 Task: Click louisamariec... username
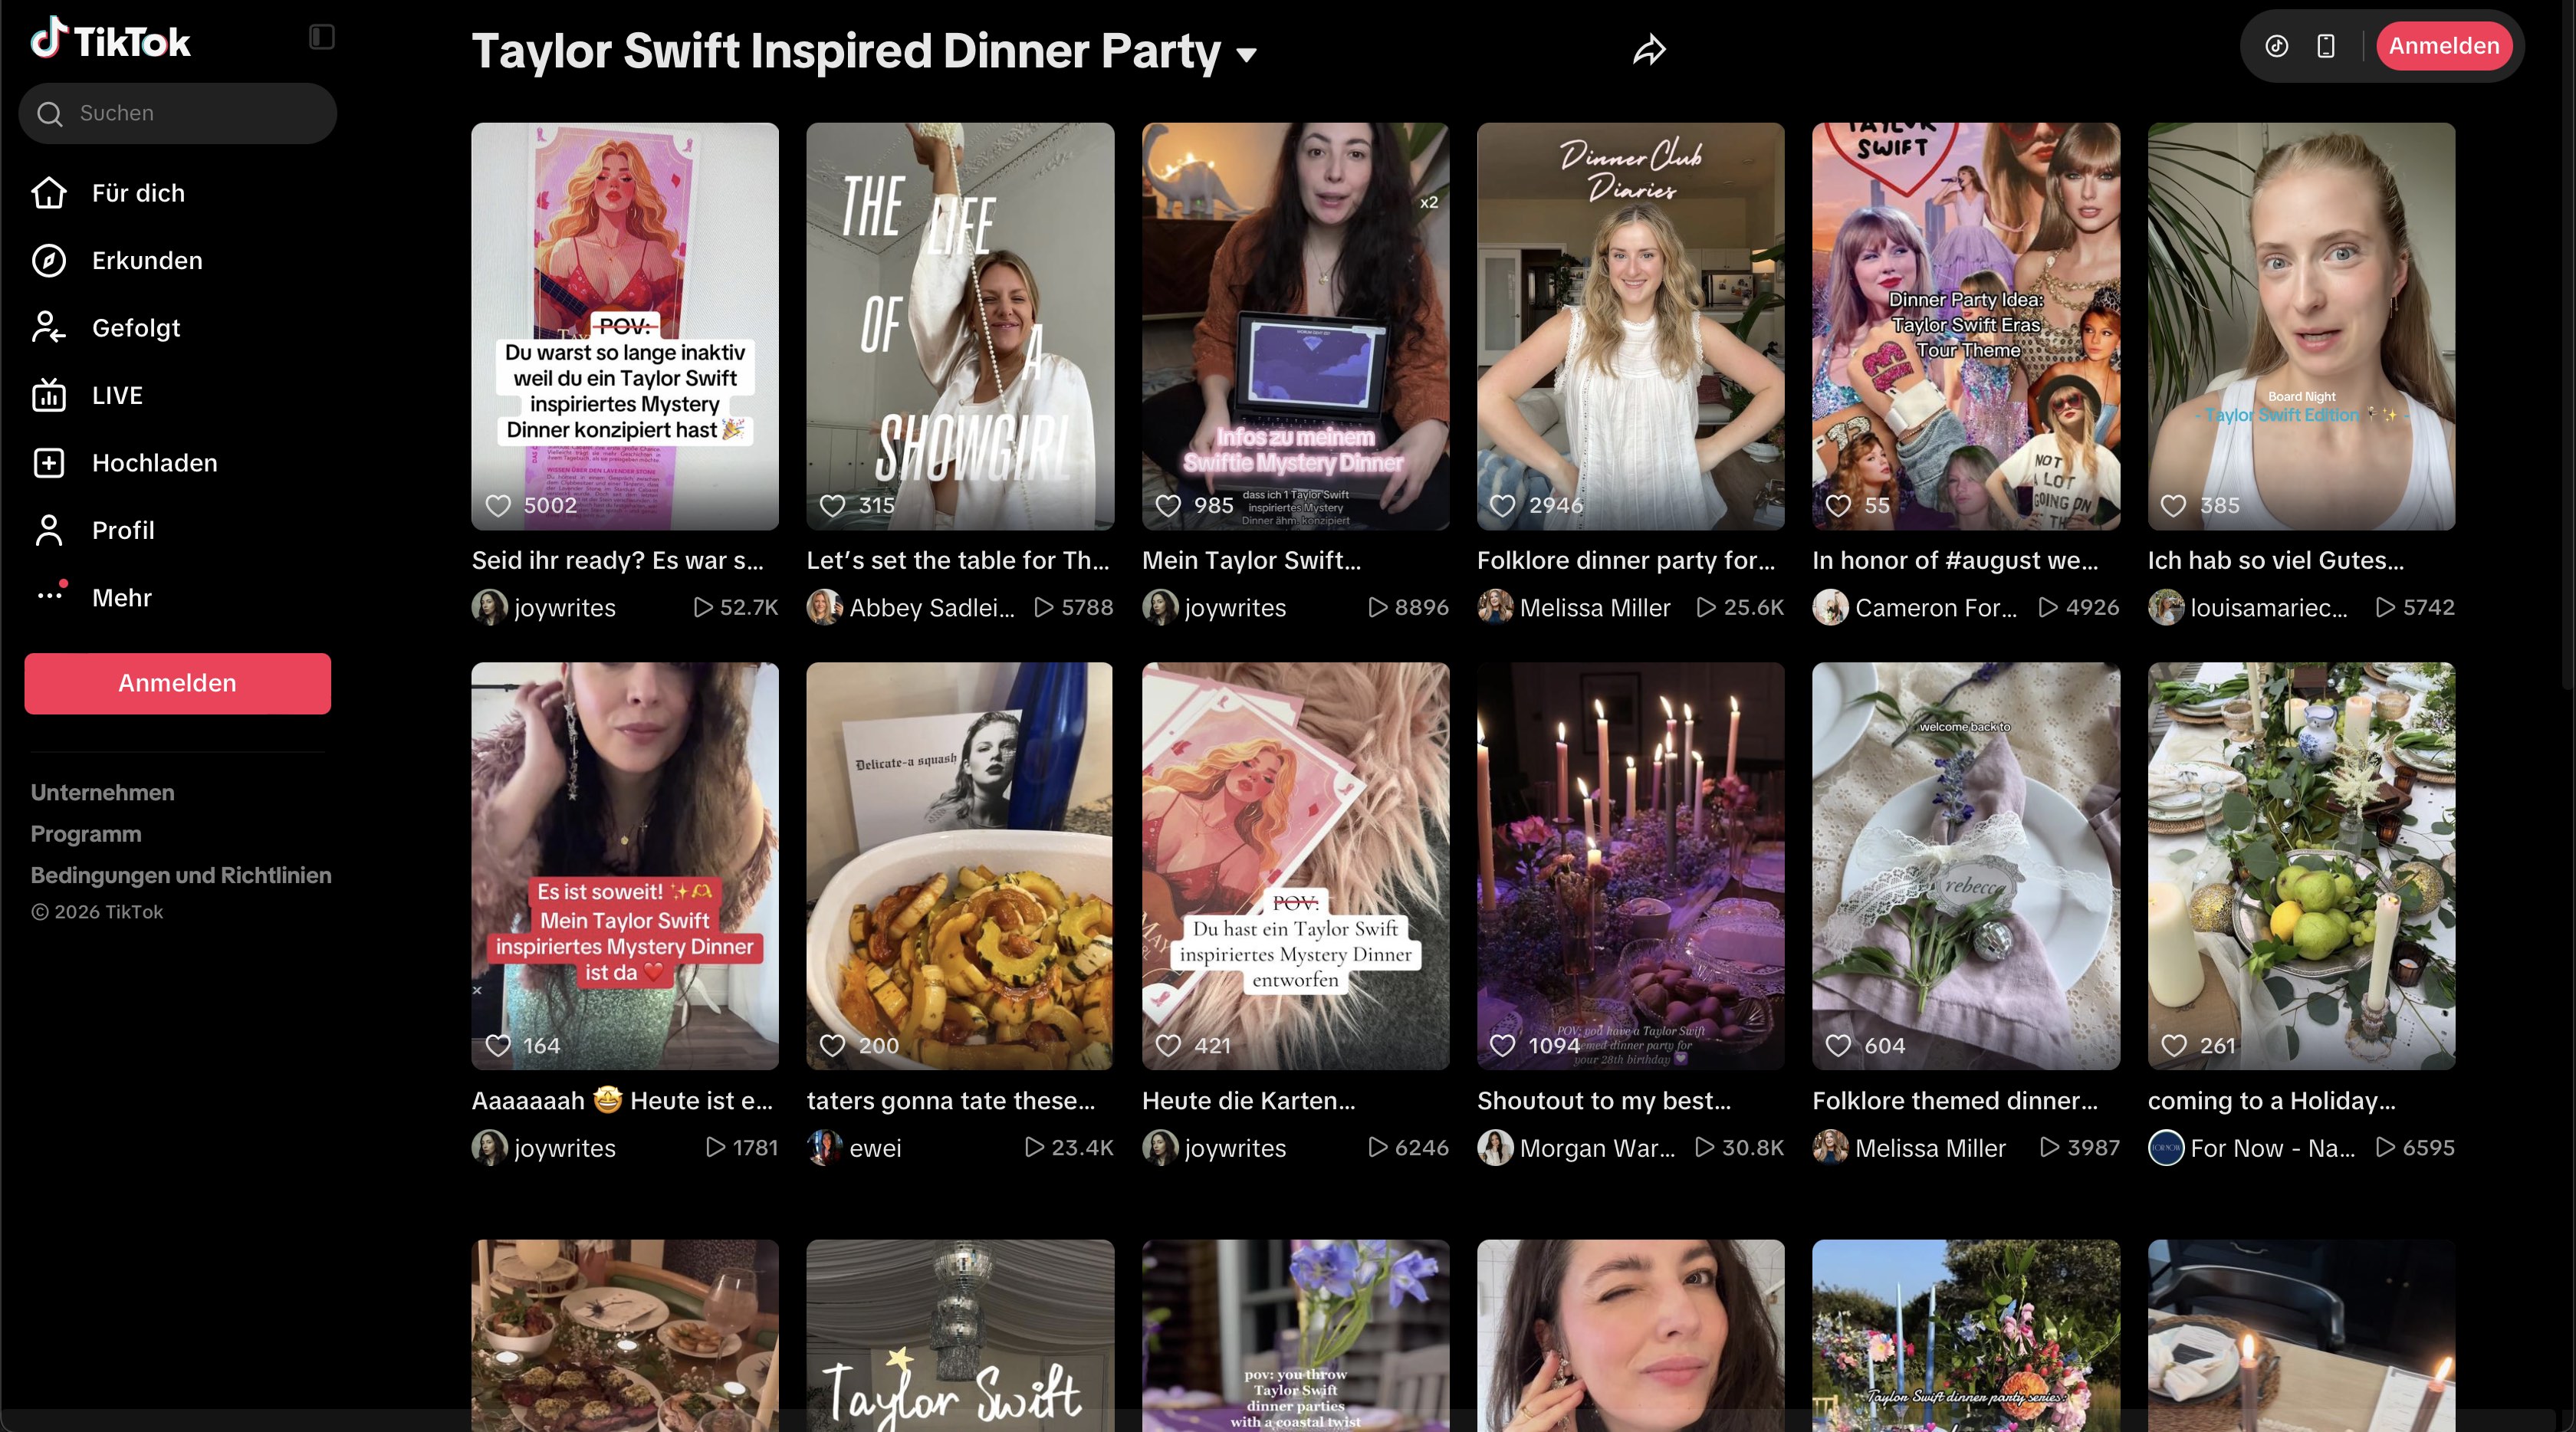(2268, 608)
